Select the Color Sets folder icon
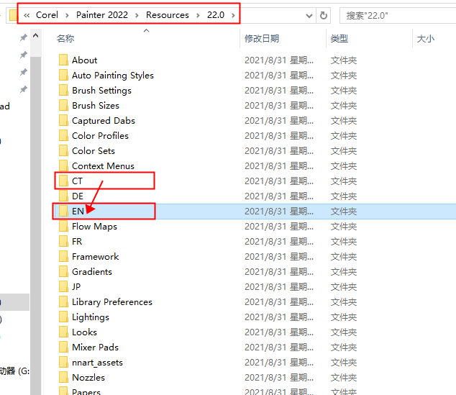Viewport: 456px width, 395px height. click(x=63, y=150)
